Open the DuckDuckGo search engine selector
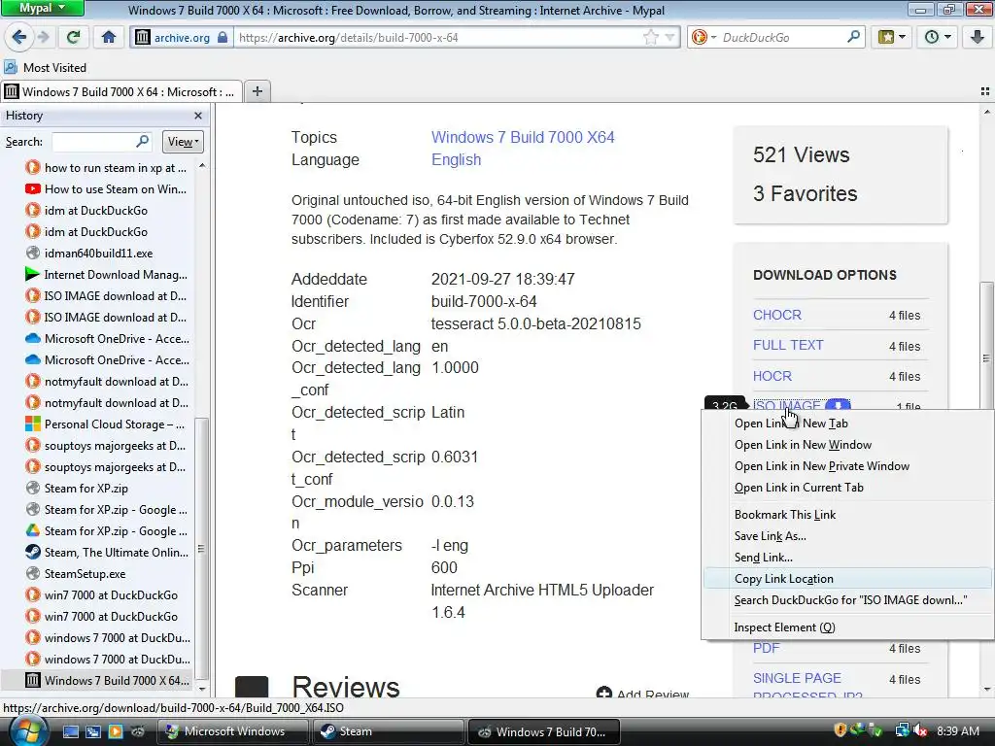 click(703, 38)
